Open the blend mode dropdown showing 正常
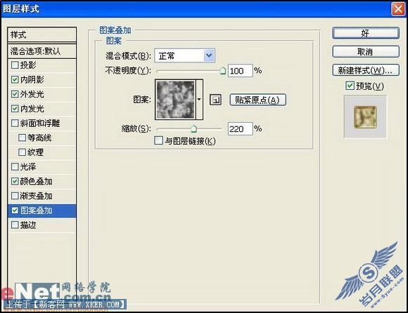This screenshot has width=408, height=313. [x=184, y=55]
